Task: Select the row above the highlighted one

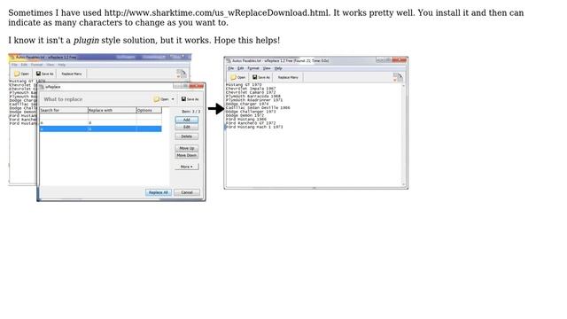Action: tap(100, 123)
